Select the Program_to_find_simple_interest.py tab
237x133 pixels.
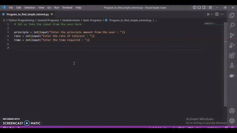28,14
